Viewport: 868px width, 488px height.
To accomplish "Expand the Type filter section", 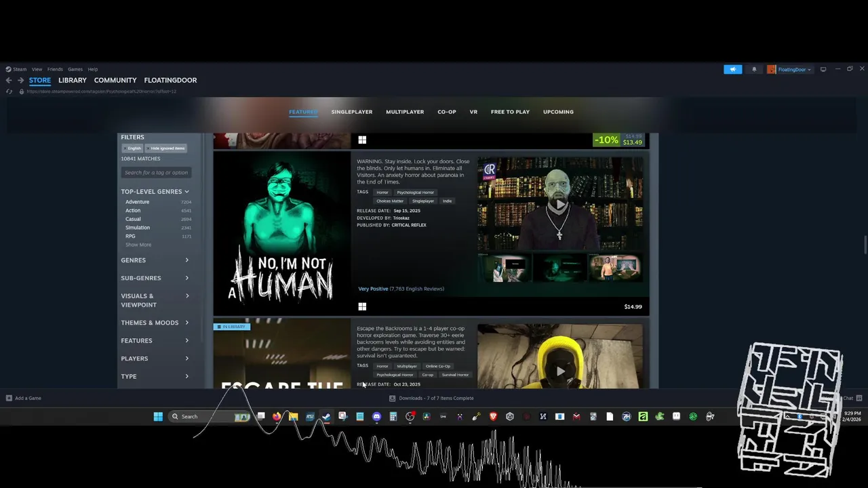I will 155,376.
